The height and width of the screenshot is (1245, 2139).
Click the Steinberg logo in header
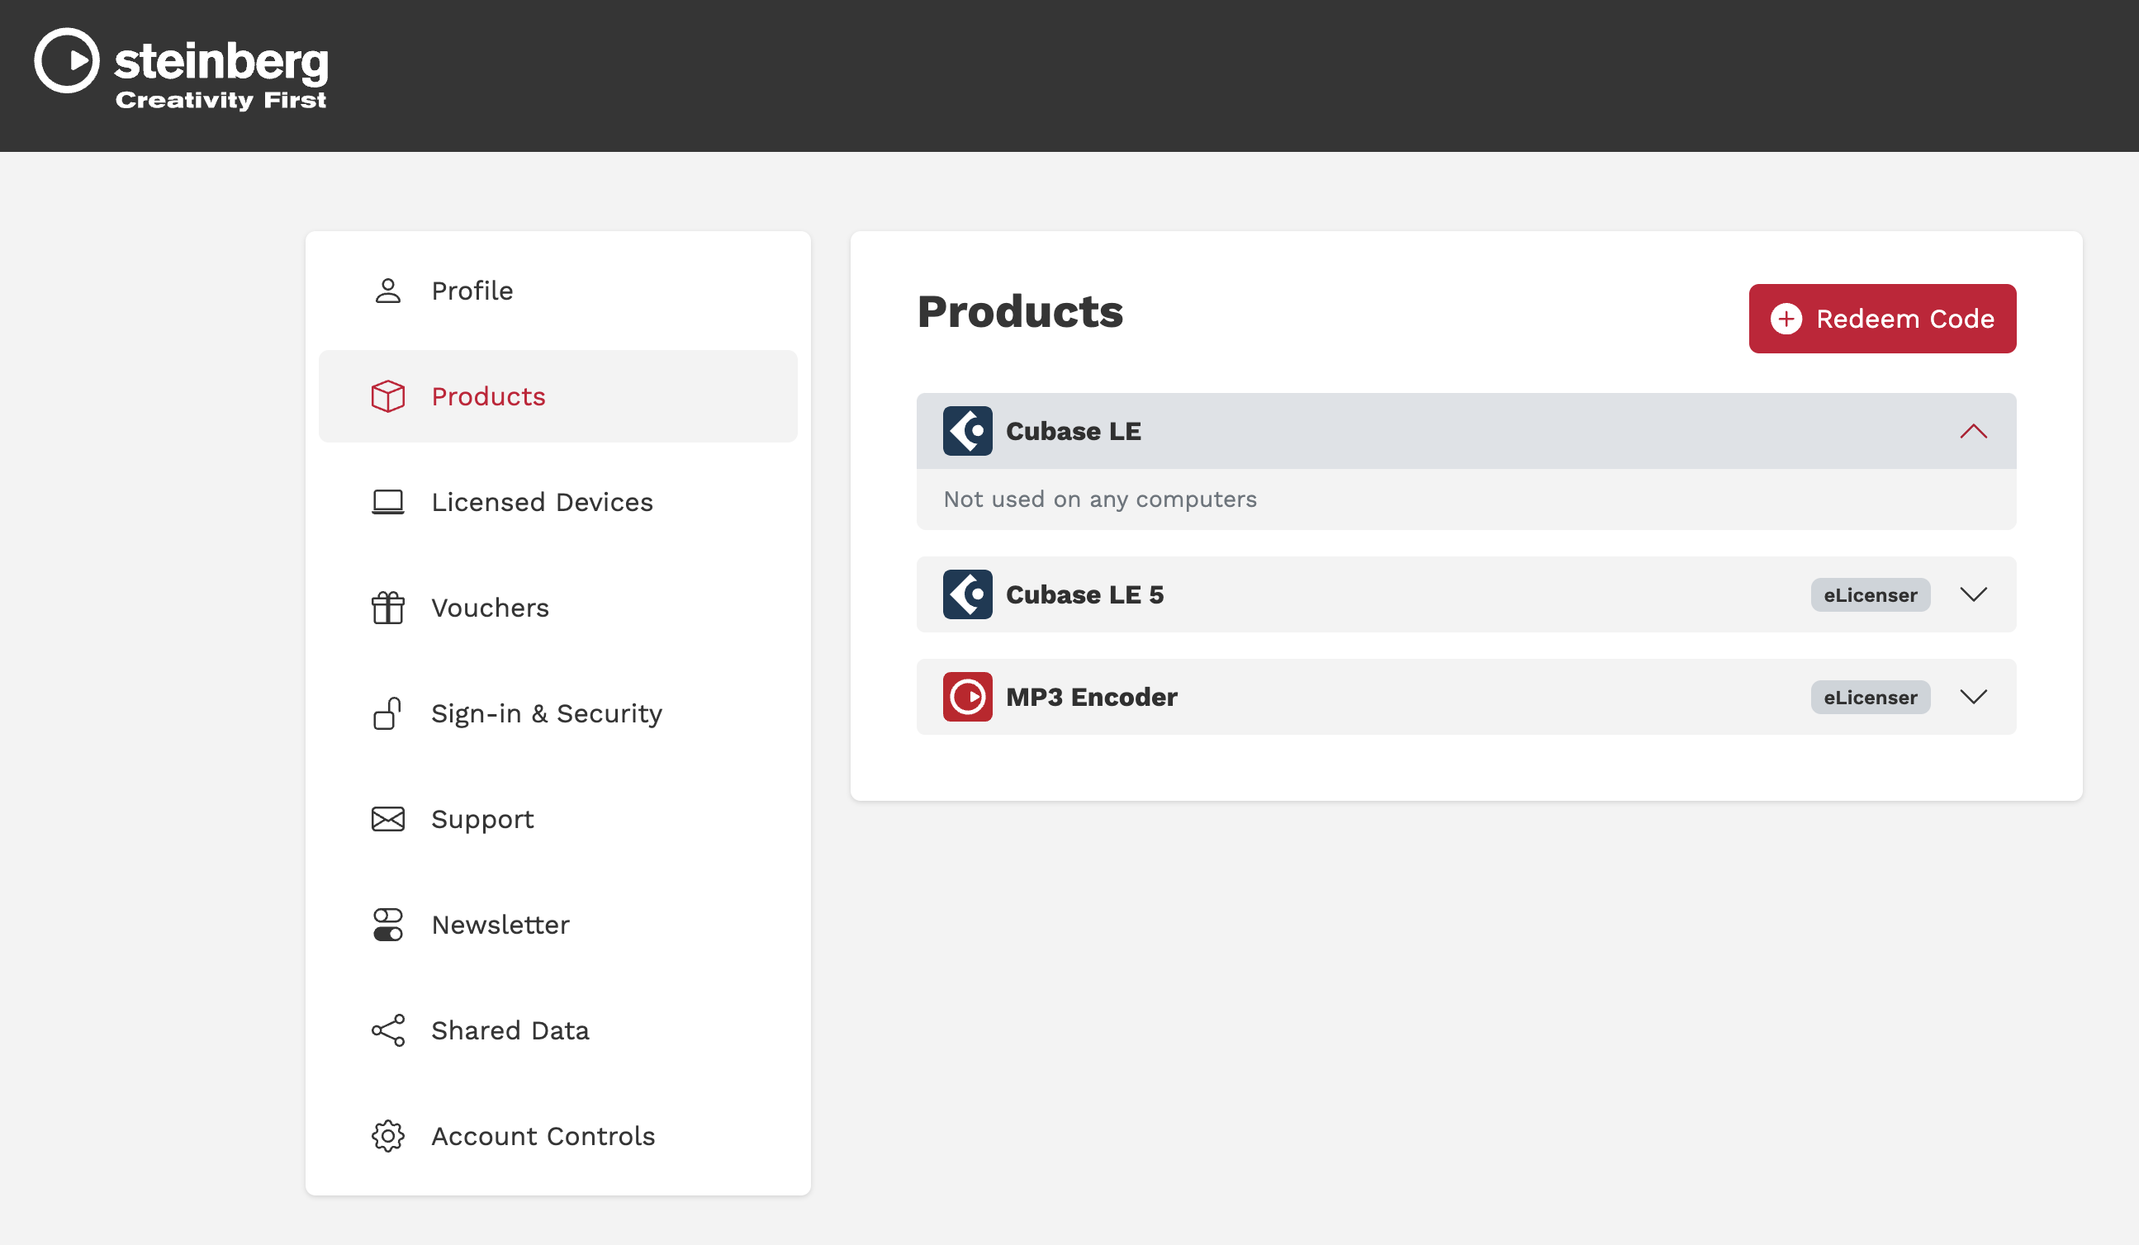(x=181, y=69)
